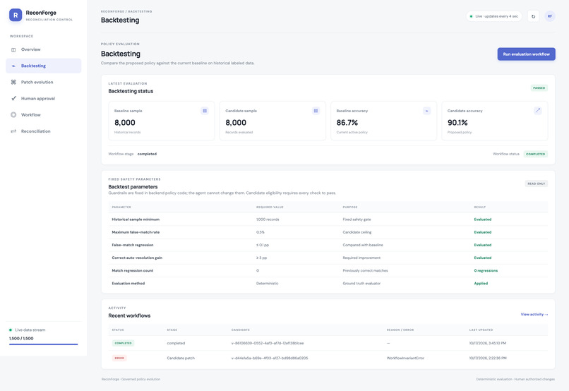Screen dimensions: 569x391
Task: Click the 'Candidate patch' stage cell
Action: (x=181, y=358)
